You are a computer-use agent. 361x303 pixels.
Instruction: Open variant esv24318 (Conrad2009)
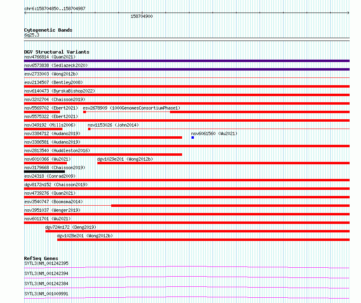pos(50,176)
